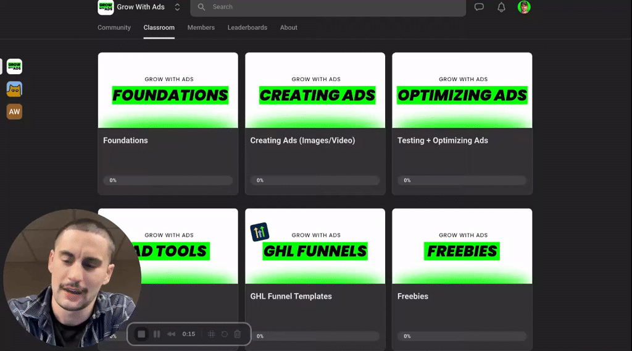
Task: Go to the Members tab
Action: click(201, 27)
